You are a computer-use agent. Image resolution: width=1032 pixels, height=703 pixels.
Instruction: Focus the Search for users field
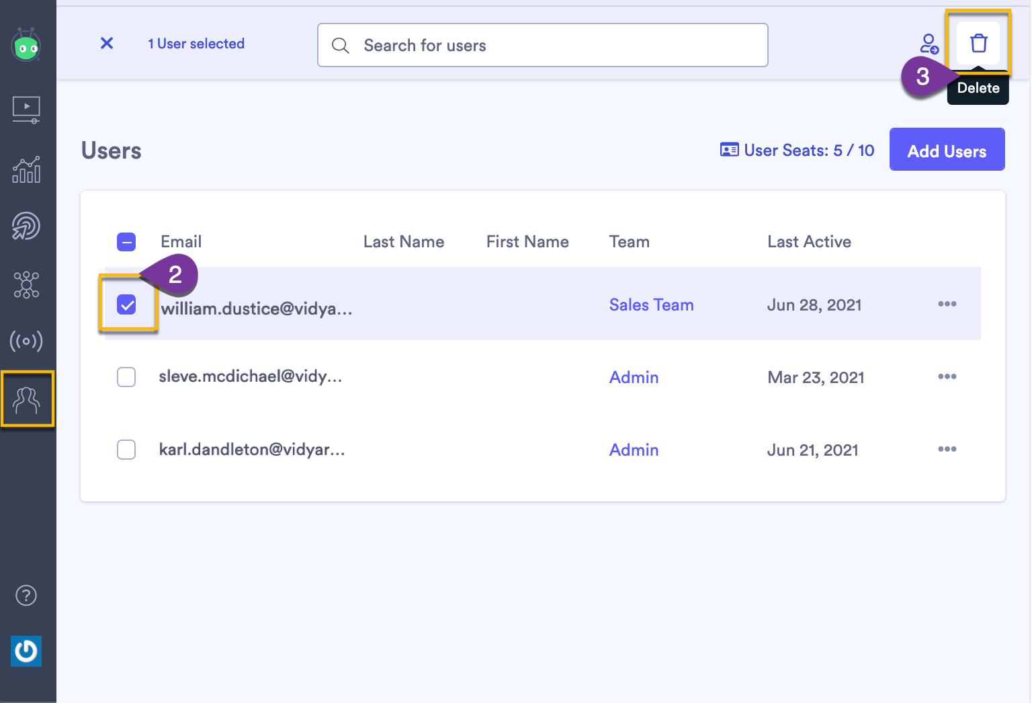pyautogui.click(x=543, y=45)
